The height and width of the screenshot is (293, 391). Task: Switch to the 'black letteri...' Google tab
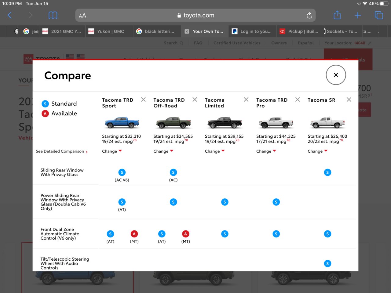click(157, 31)
